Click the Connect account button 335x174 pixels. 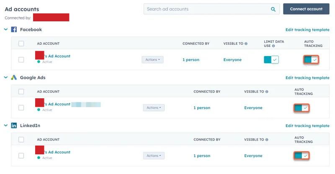pos(306,9)
